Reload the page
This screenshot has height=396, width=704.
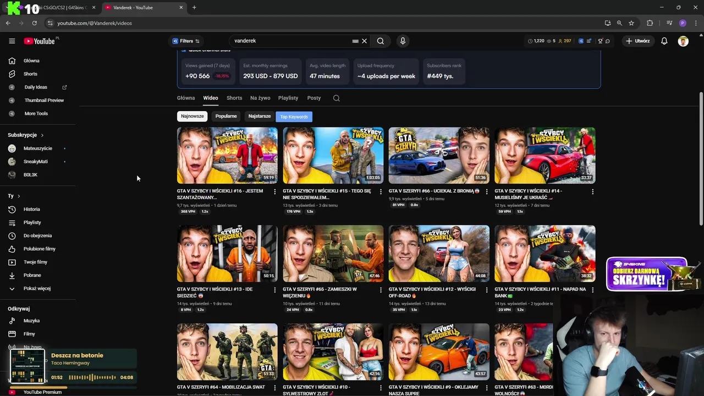coord(34,23)
